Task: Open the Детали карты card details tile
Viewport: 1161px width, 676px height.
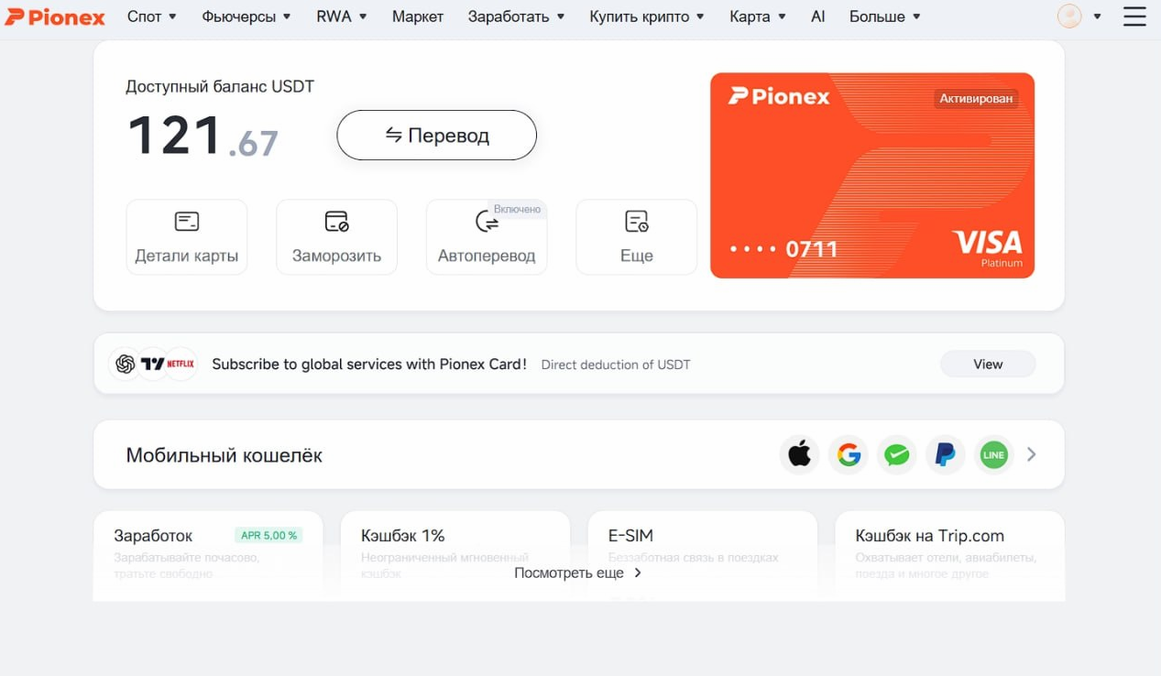Action: coord(187,237)
